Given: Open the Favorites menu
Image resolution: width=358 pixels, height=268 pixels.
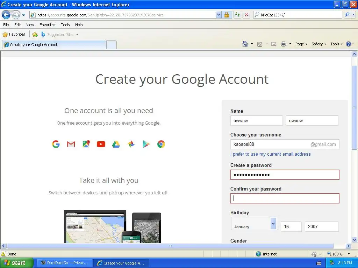Looking at the screenshot, I should click(48, 25).
